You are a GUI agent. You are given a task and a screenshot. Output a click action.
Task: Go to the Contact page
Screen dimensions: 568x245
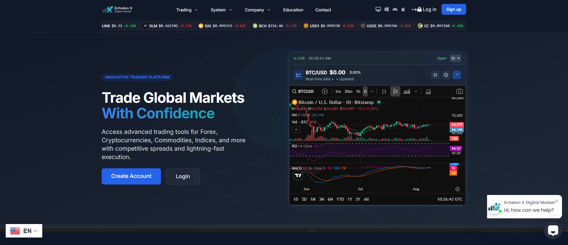pos(323,10)
